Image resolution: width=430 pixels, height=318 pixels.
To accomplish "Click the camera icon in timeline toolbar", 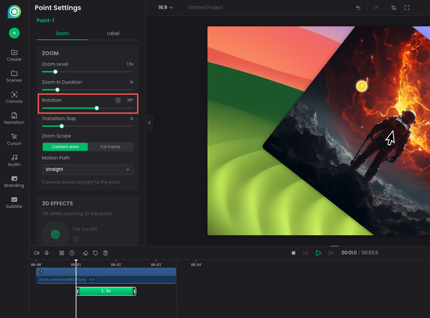I will (37, 253).
